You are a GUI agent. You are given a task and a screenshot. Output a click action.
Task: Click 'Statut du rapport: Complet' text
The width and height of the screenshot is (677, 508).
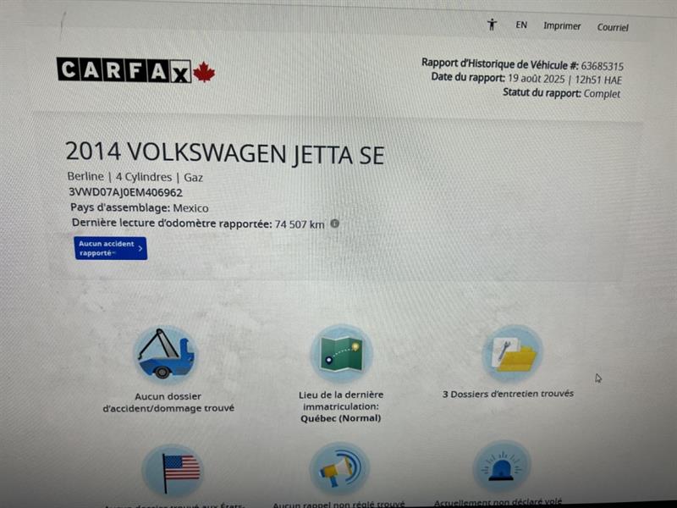click(x=561, y=93)
